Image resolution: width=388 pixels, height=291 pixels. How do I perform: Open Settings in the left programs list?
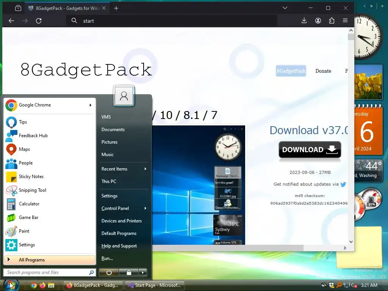[x=50, y=245]
